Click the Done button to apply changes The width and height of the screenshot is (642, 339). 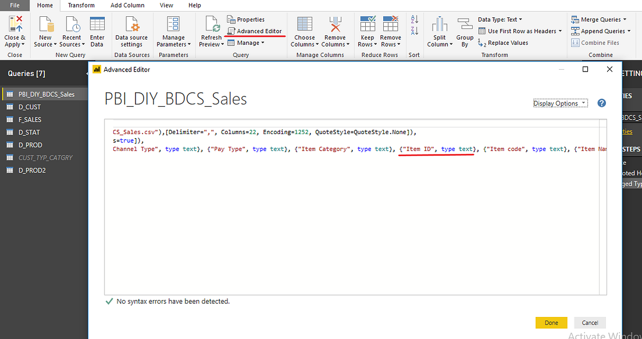[x=551, y=322]
